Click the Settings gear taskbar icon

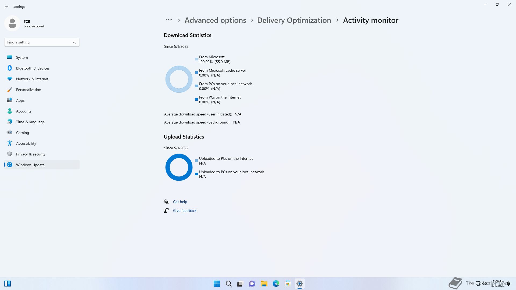coord(299,284)
